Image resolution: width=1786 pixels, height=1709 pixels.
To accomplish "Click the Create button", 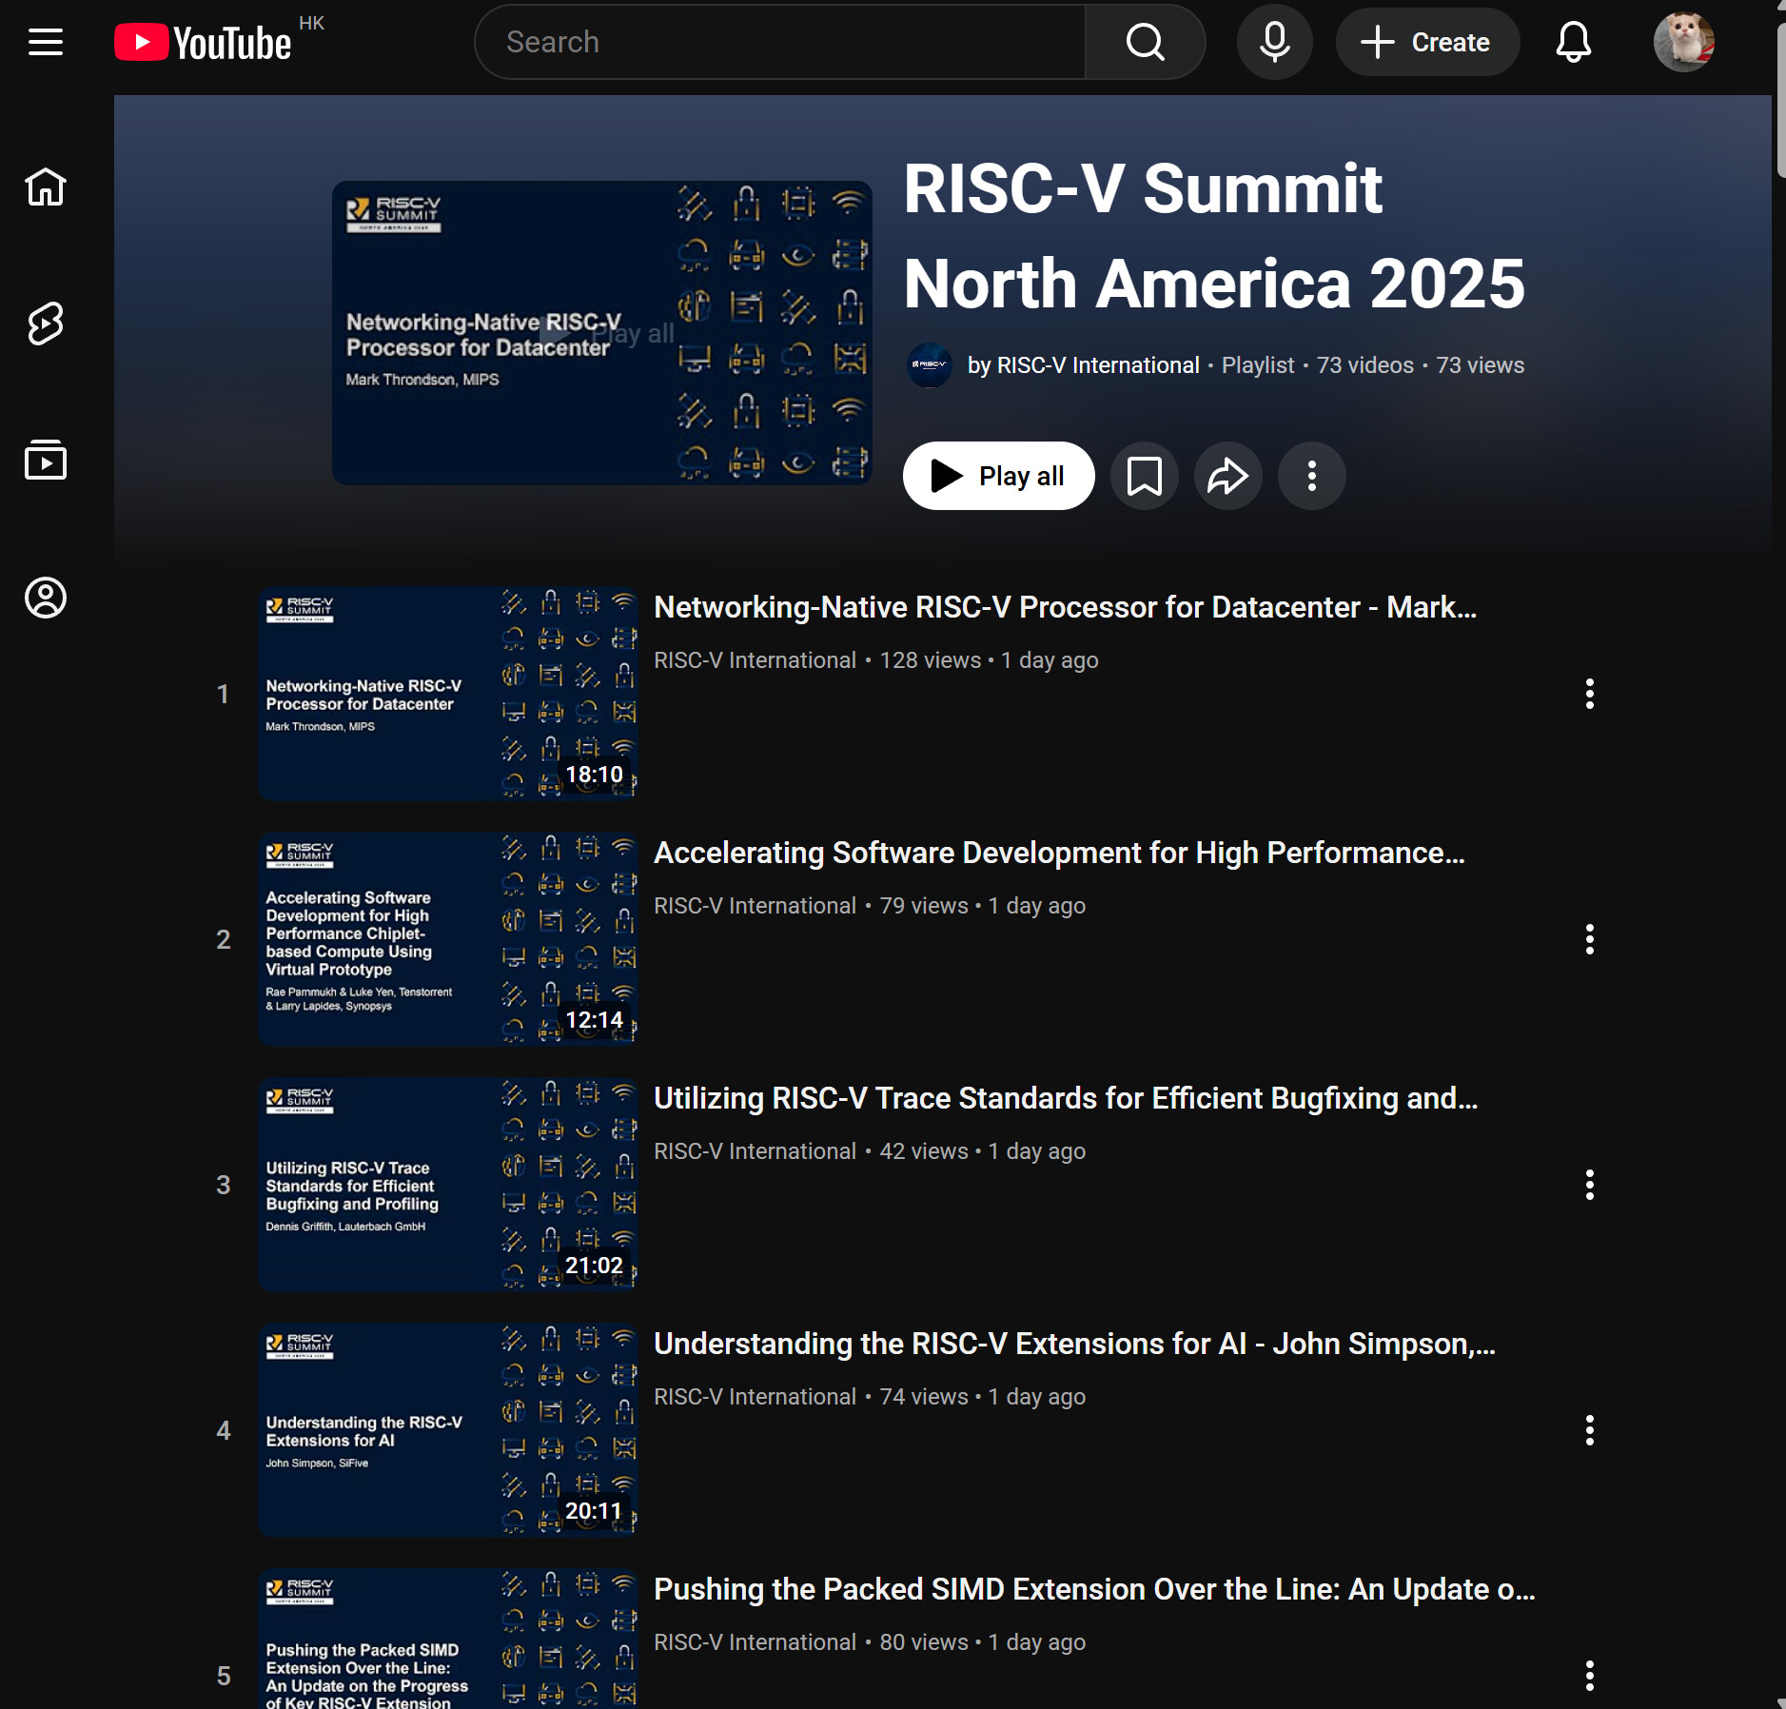I will (x=1426, y=42).
